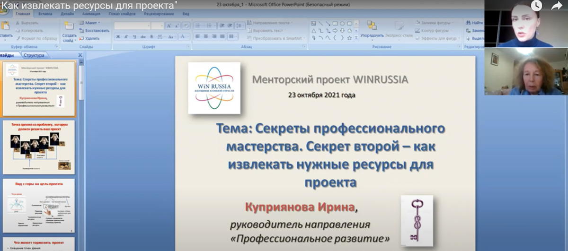Open the numbered list dropdown
Screen dimensions: 568x251
[x=211, y=26]
